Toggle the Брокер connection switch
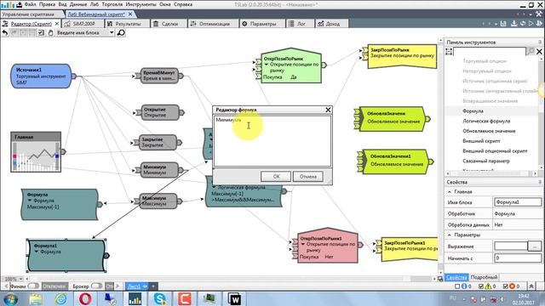Viewport: 545px width, 306px height. 96,286
